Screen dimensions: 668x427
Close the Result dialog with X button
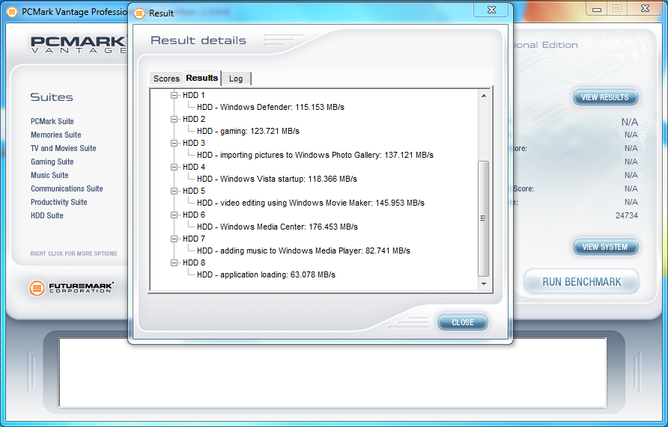tap(491, 10)
